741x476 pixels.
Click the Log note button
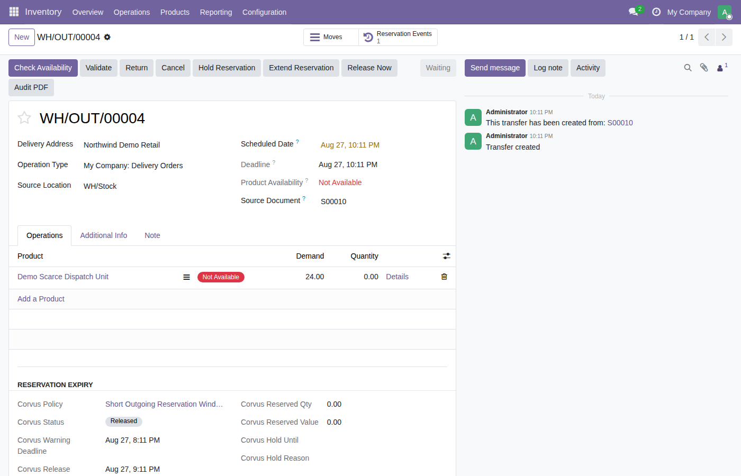tap(548, 68)
